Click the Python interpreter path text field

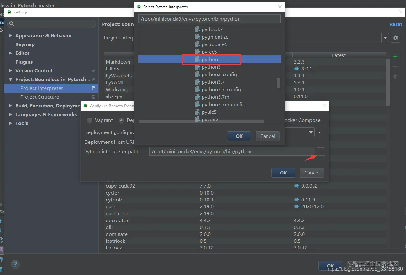[232, 152]
